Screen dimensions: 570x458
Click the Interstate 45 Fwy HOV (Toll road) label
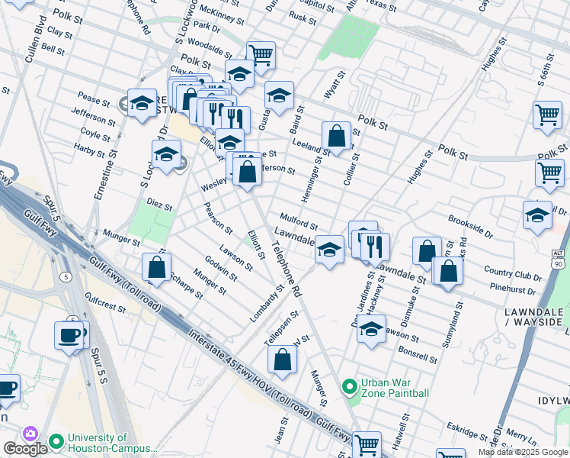point(250,374)
